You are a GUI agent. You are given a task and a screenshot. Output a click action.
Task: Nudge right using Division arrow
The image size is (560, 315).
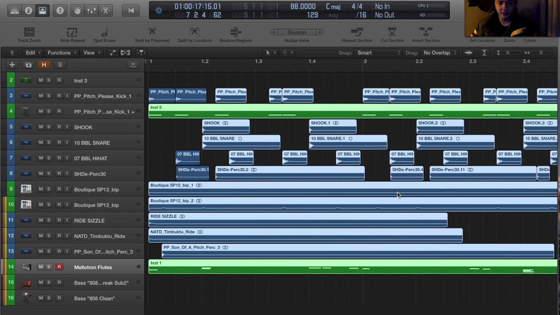(320, 32)
